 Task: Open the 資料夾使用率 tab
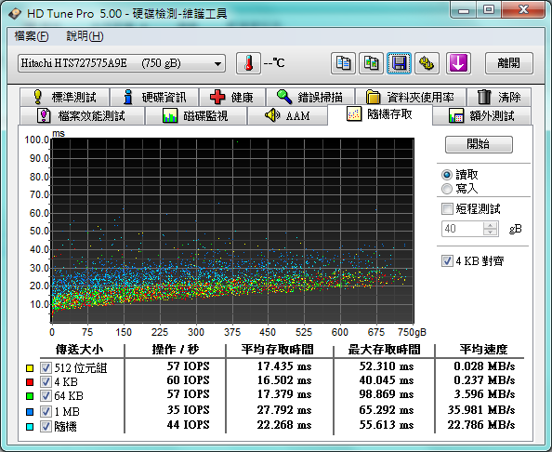point(411,97)
